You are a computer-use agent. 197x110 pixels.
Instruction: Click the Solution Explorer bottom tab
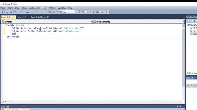click(192, 73)
